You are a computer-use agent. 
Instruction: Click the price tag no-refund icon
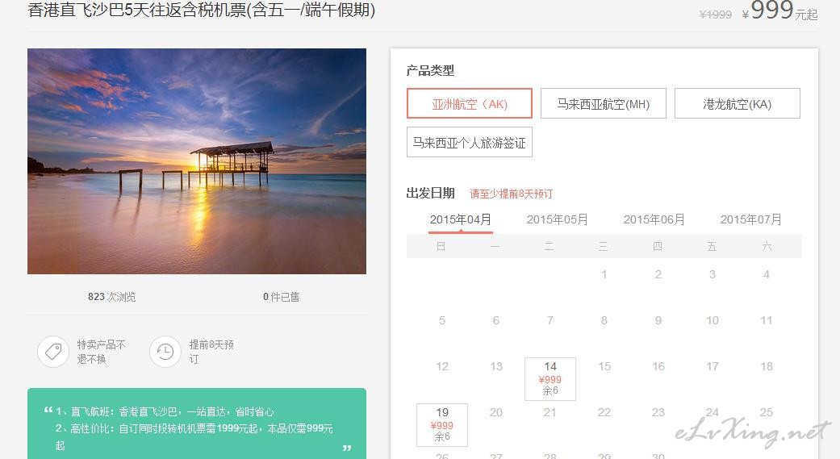(x=53, y=352)
